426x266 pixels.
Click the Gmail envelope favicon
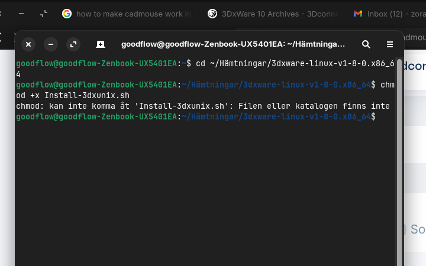pos(358,13)
